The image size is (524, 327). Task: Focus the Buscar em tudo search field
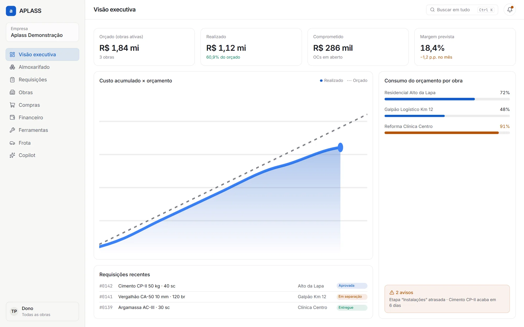point(462,10)
